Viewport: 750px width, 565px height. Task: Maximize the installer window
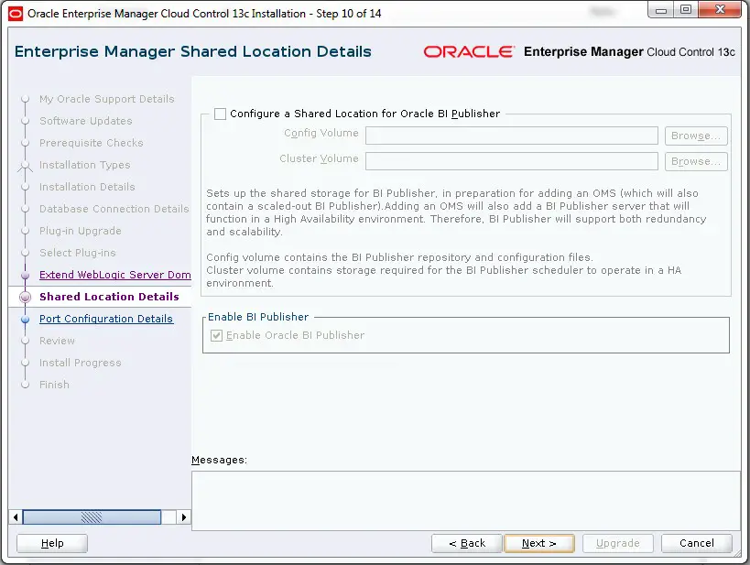pyautogui.click(x=686, y=10)
